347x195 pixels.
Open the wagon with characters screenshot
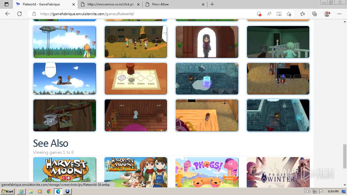(136, 42)
